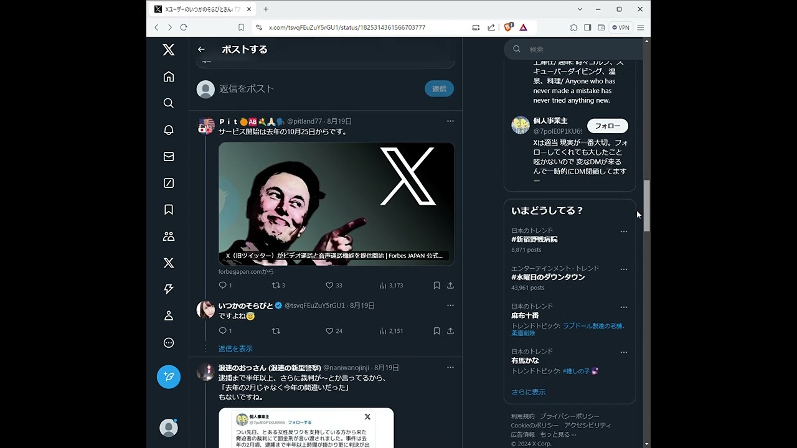Image resolution: width=797 pixels, height=448 pixels.
Task: Open the Home icon in X sidebar
Action: 169,77
